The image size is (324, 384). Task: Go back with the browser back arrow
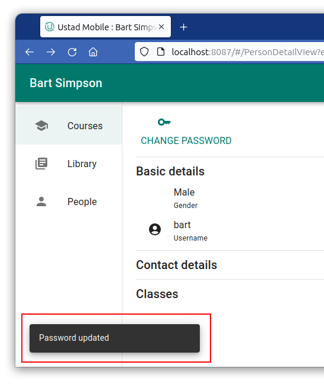[30, 52]
